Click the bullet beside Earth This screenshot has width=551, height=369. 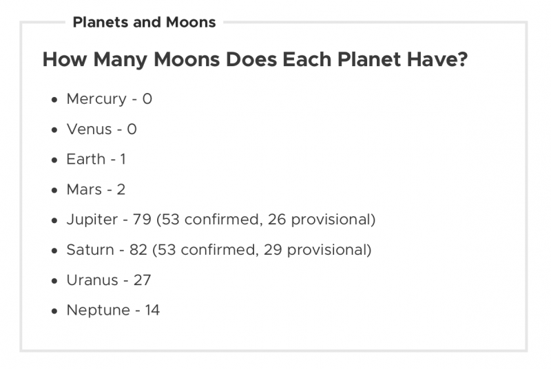(54, 160)
